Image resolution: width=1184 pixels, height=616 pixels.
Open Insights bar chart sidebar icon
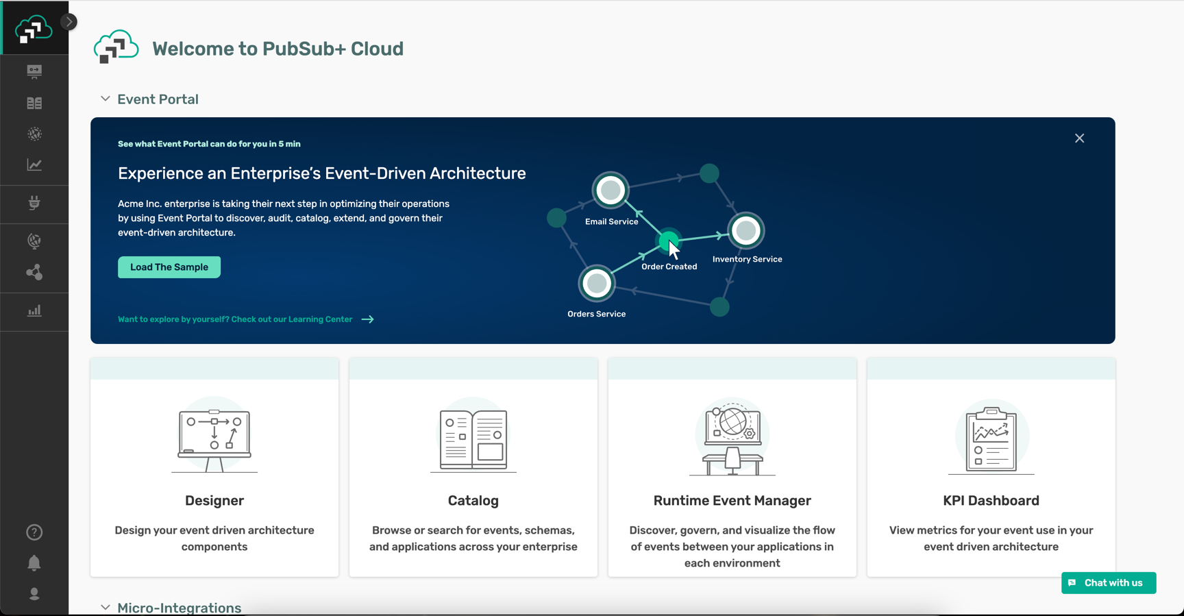coord(34,311)
